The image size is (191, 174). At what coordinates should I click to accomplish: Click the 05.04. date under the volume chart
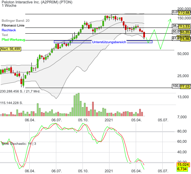(136, 120)
